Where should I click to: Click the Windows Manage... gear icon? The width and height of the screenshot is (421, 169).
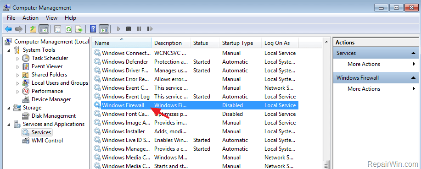click(97, 149)
